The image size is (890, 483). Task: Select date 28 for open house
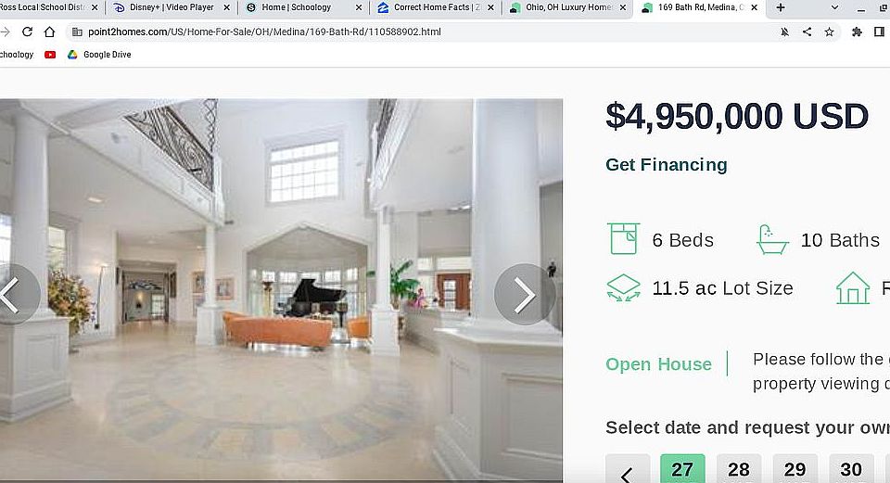pyautogui.click(x=739, y=469)
